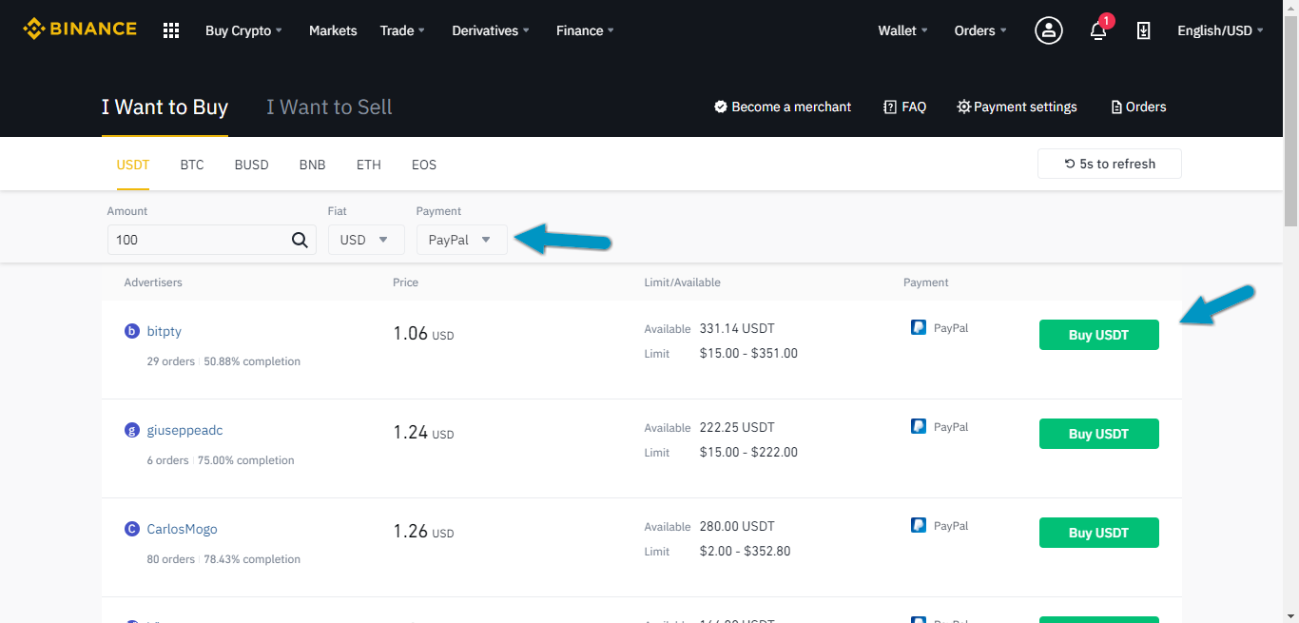Click bitpty's avatar icon
The image size is (1299, 623).
click(132, 331)
